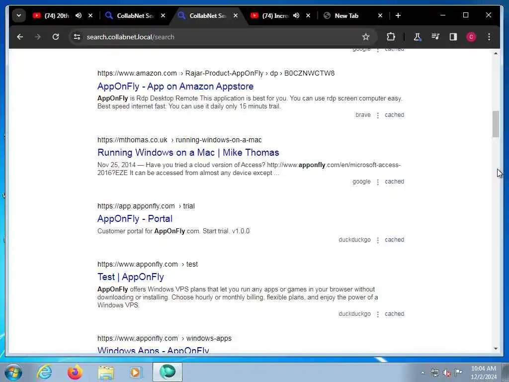This screenshot has width=509, height=382.
Task: Go forward with the forward arrow
Action: (x=38, y=37)
